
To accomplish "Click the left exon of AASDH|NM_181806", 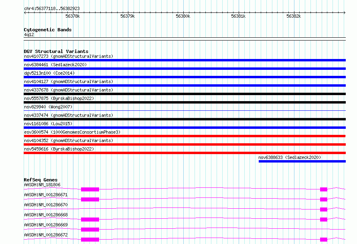I will pos(90,189).
